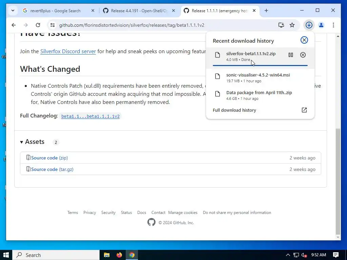Open the Contact footer link
This screenshot has width=347, height=260.
tap(159, 213)
